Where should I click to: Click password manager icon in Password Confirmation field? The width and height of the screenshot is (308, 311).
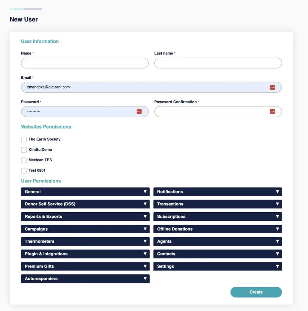coord(272,111)
